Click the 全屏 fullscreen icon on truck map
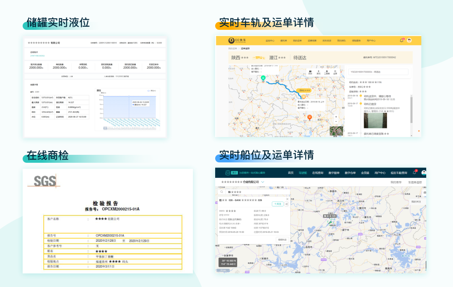 click(x=335, y=73)
